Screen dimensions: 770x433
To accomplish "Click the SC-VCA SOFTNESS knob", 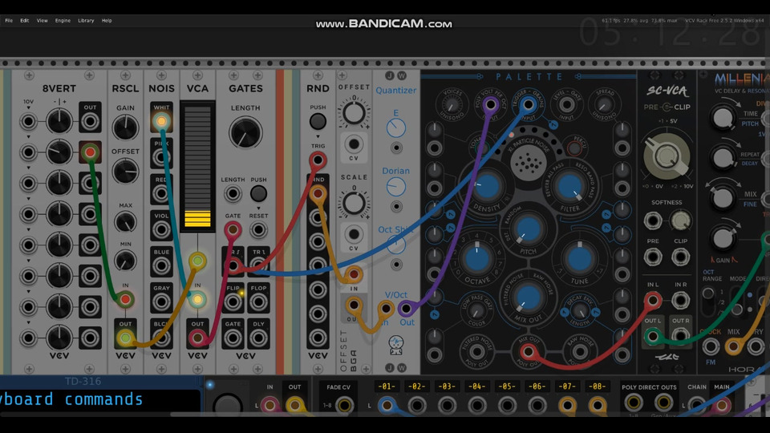I will [680, 221].
